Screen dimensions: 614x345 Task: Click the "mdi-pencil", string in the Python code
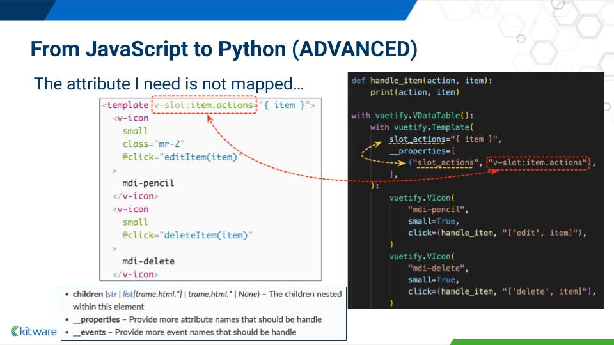(438, 210)
